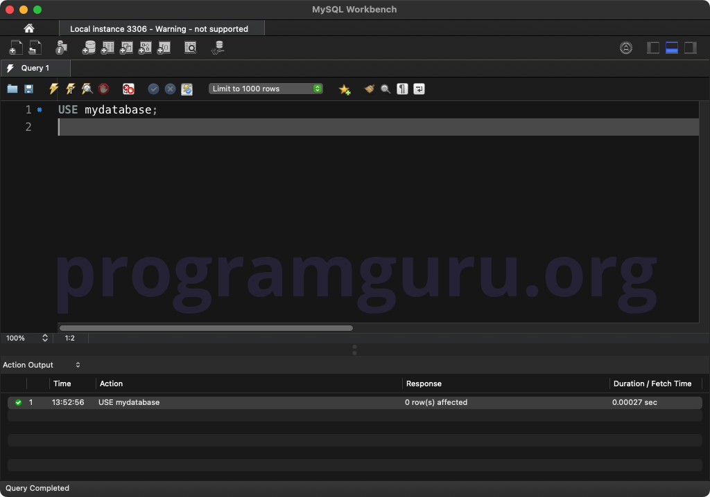Click the 100% zoom stepper

click(x=45, y=338)
